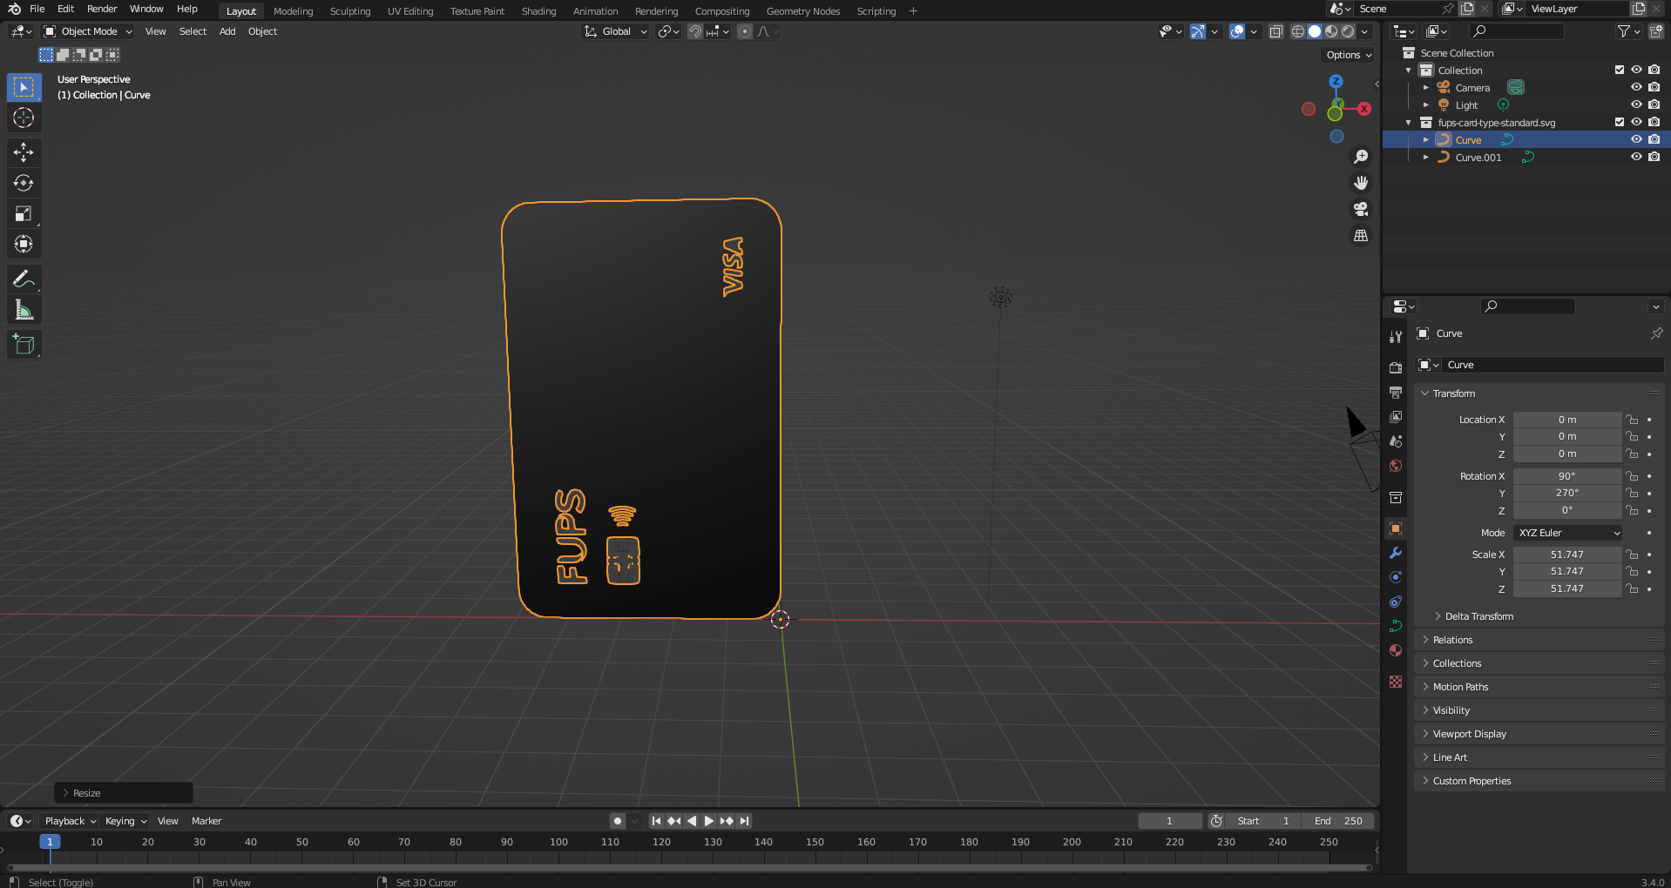Image resolution: width=1671 pixels, height=888 pixels.
Task: Switch to rendered viewport shading
Action: tap(1348, 31)
